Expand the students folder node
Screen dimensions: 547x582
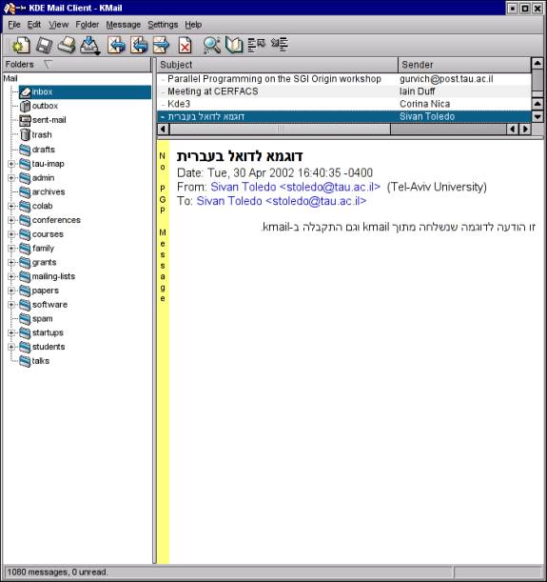pyautogui.click(x=11, y=347)
